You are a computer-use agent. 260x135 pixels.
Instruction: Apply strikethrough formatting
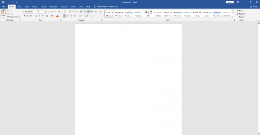tap(36, 16)
